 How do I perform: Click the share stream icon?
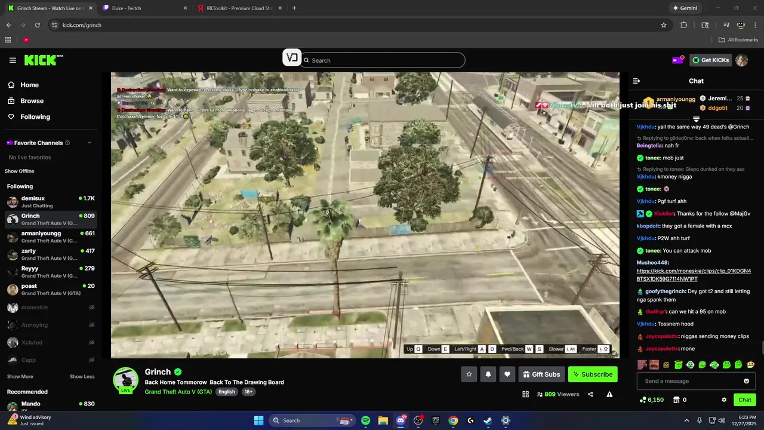(x=590, y=394)
